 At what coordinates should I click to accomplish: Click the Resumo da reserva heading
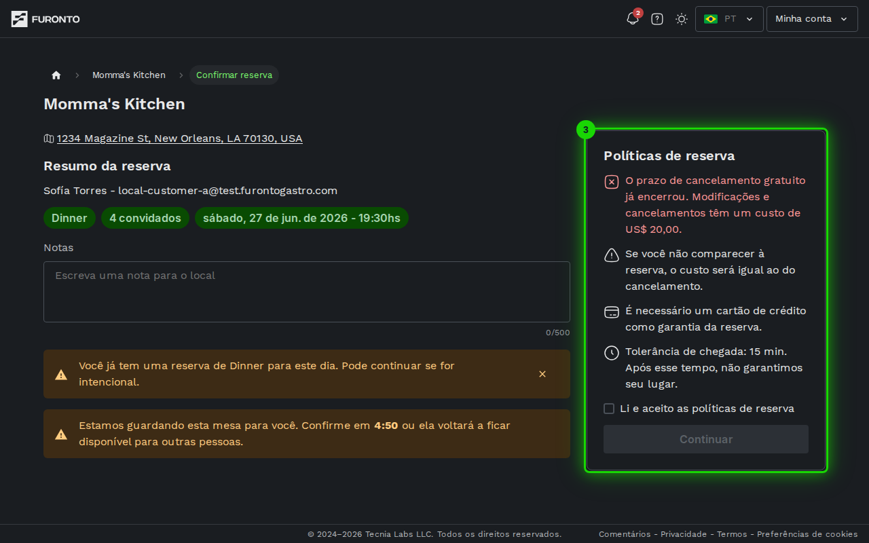pyautogui.click(x=107, y=166)
